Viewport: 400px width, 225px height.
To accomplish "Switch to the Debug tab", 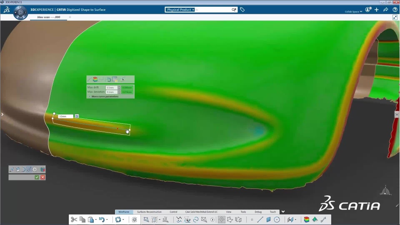I will pos(258,212).
